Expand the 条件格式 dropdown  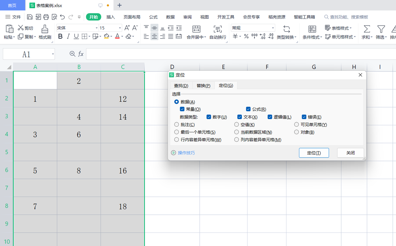pos(321,37)
